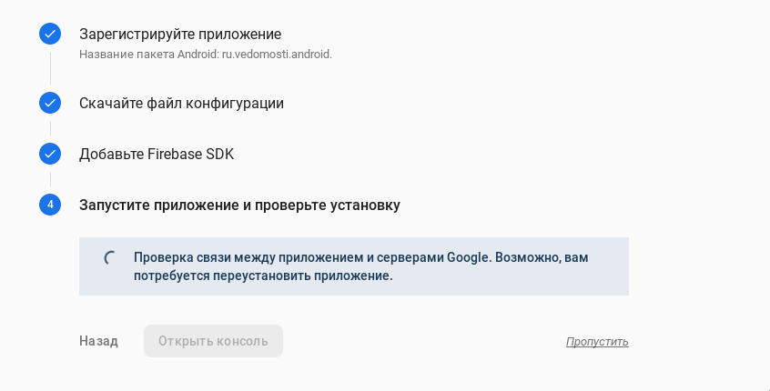This screenshot has height=391, width=770.
Task: Expand the Скачайте файл конфигурации step
Action: pyautogui.click(x=181, y=103)
